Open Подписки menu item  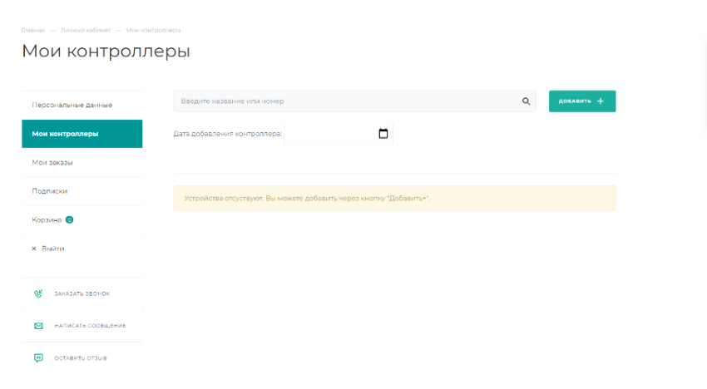[x=82, y=191]
